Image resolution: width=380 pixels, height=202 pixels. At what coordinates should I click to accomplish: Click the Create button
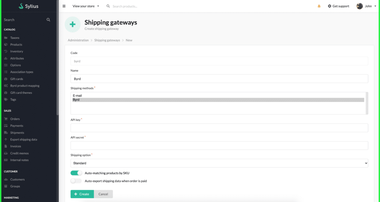pos(82,194)
